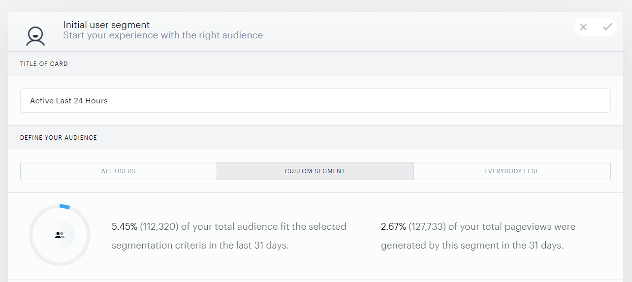
Task: Click the blue arc on the audience ring
Action: [x=65, y=207]
